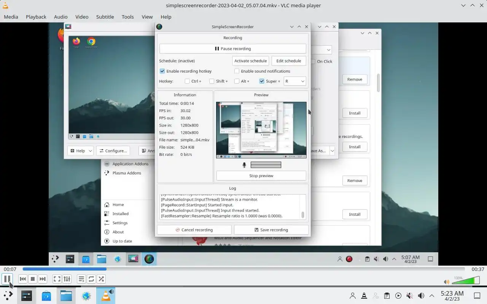Click the 00:07 elapsed time label
Screen dimensions: 487x304
(10, 269)
